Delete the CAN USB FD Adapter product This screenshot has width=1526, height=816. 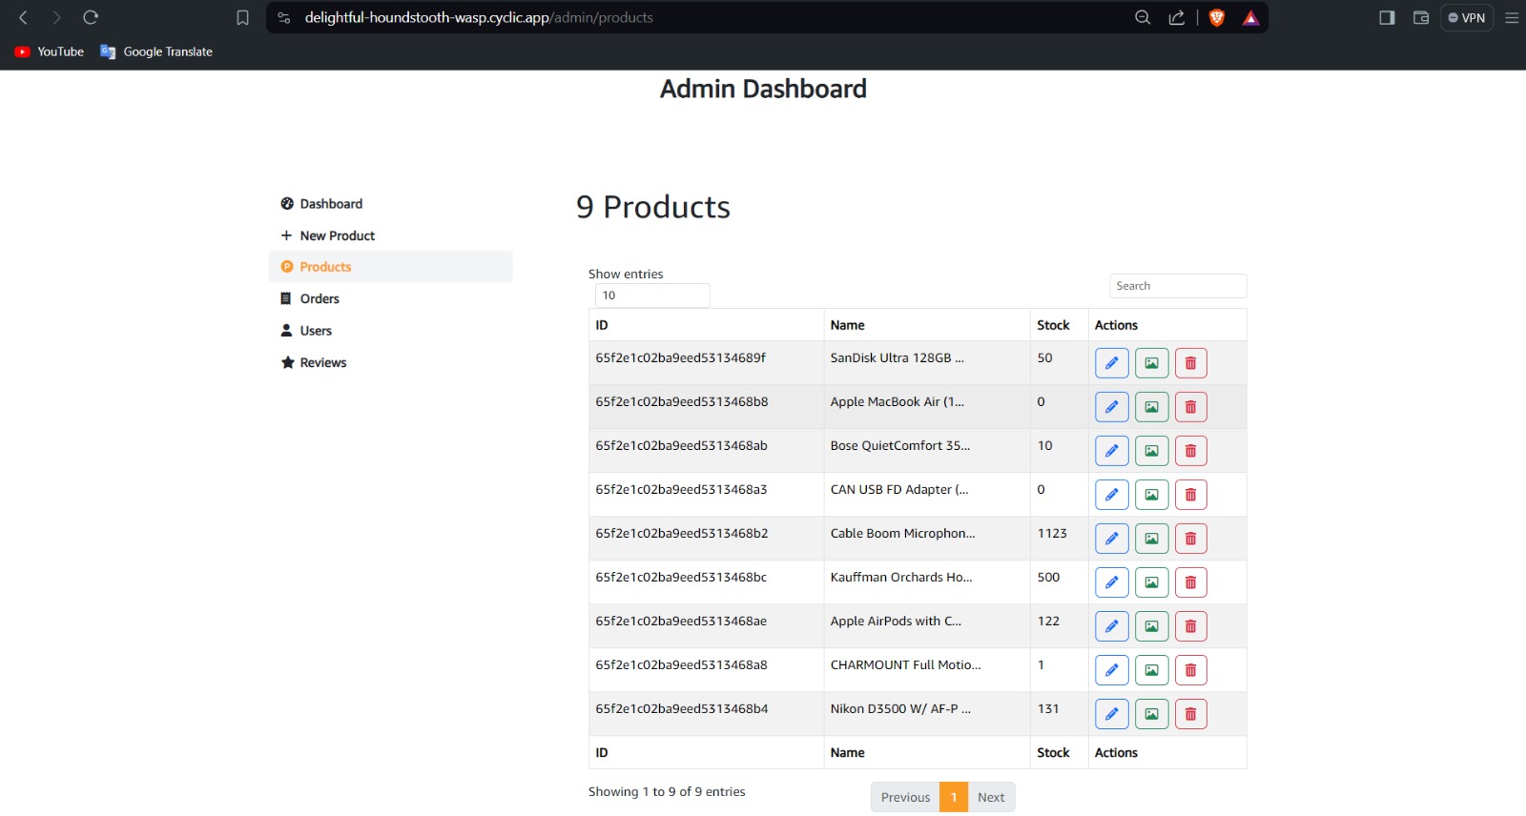[x=1190, y=495]
